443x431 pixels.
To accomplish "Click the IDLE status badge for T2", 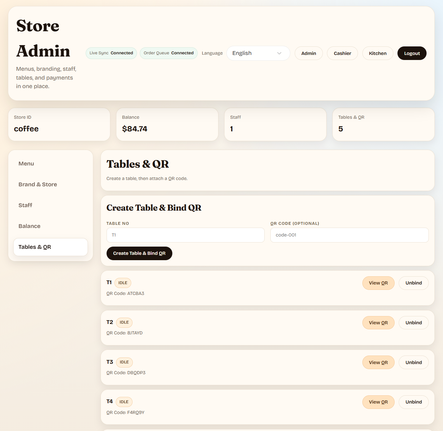I will click(x=124, y=322).
